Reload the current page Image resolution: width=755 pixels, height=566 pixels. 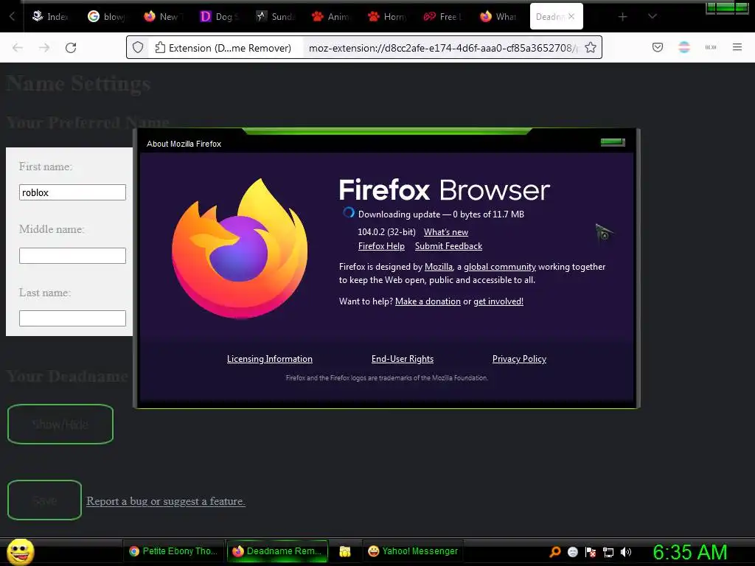pos(71,48)
